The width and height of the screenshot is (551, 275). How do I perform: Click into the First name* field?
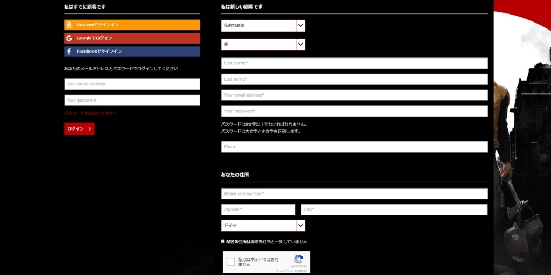point(354,63)
